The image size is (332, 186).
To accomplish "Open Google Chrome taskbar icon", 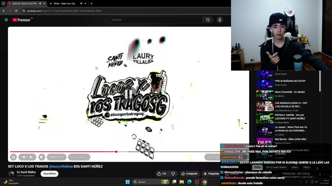I will coord(205,182).
